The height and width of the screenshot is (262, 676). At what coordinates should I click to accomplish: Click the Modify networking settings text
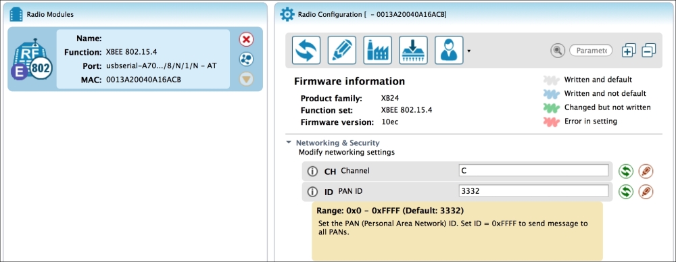pyautogui.click(x=347, y=152)
